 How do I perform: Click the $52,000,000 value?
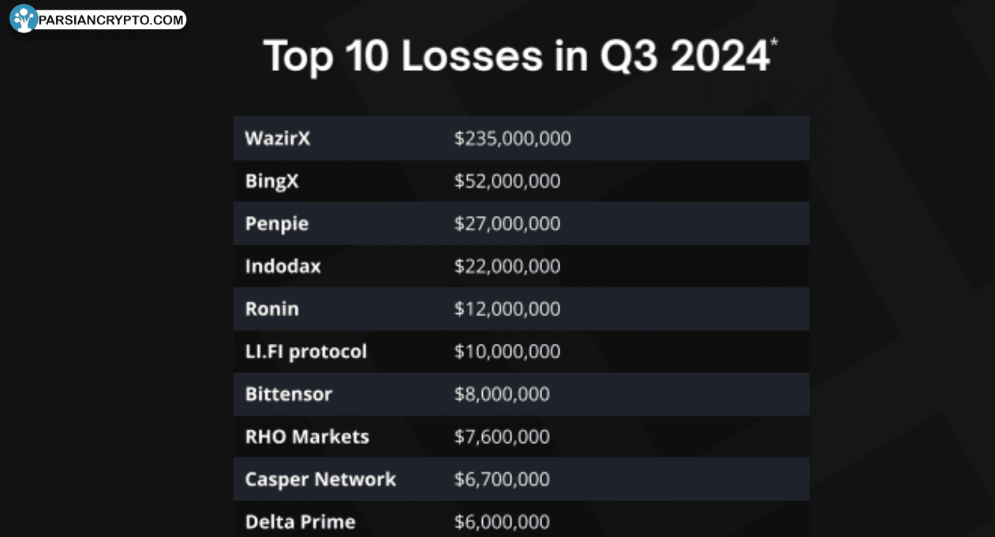(507, 181)
